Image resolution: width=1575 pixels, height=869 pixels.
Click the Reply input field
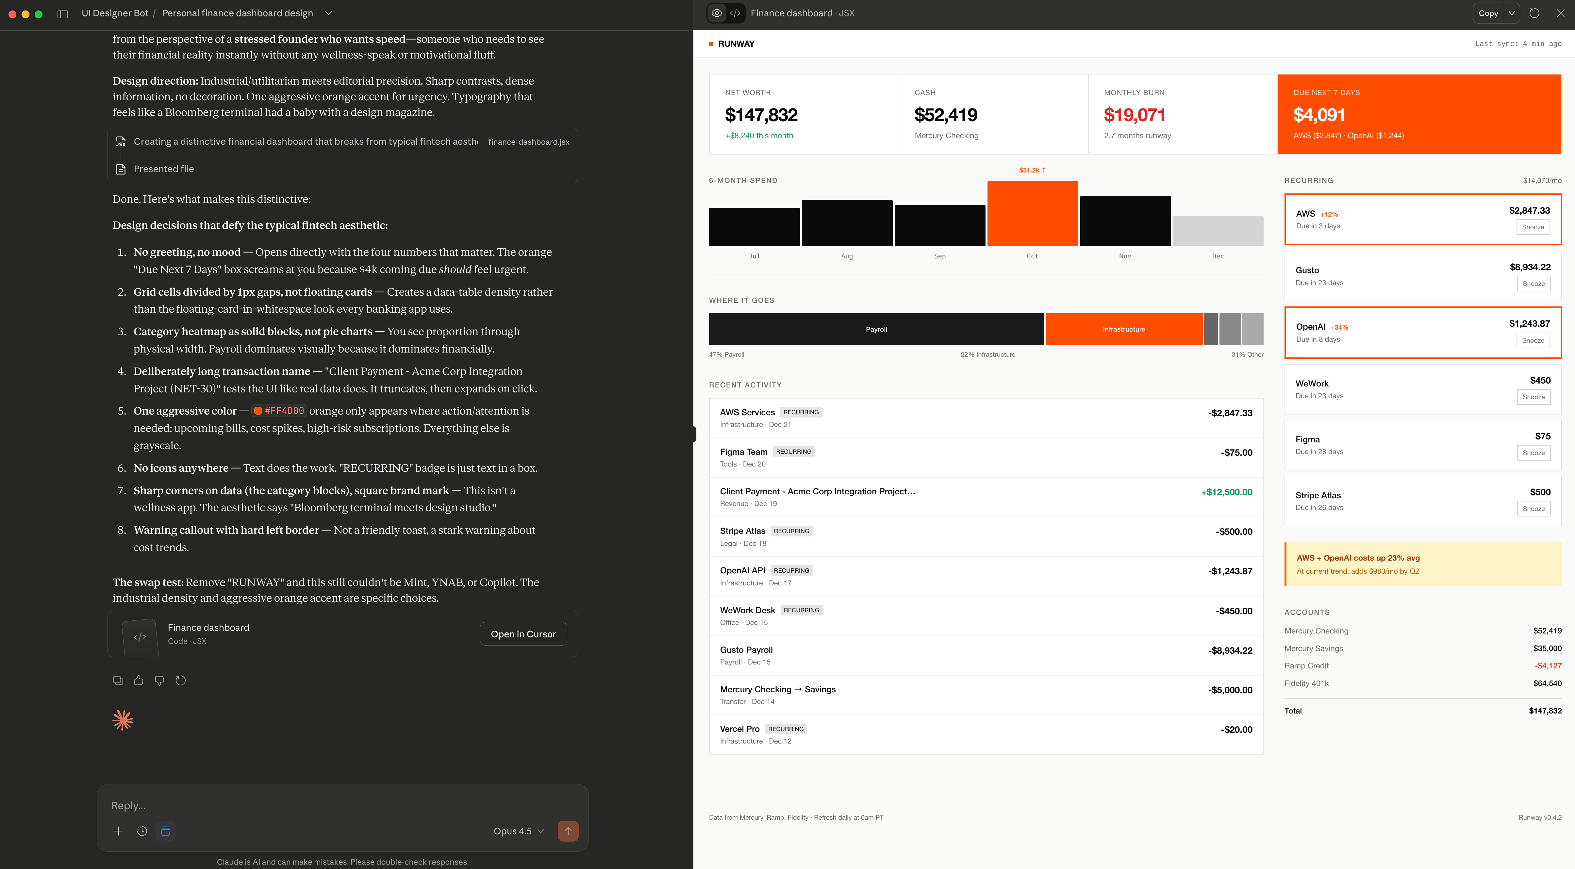coord(275,805)
